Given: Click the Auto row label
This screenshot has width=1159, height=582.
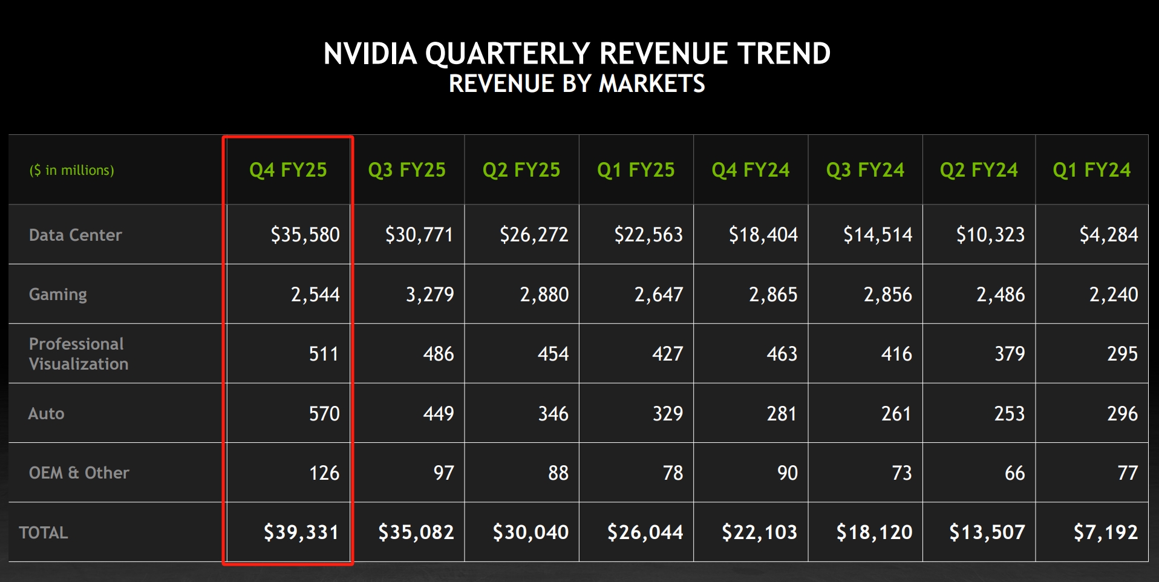Looking at the screenshot, I should tap(47, 414).
